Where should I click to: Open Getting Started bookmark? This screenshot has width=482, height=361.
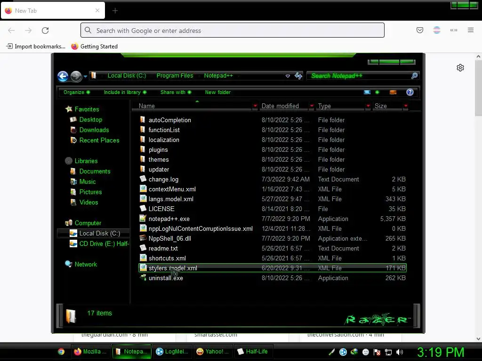(x=95, y=47)
